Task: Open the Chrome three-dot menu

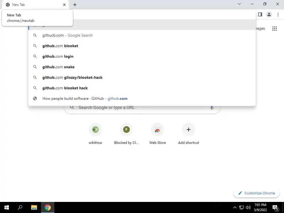Action: [x=278, y=14]
